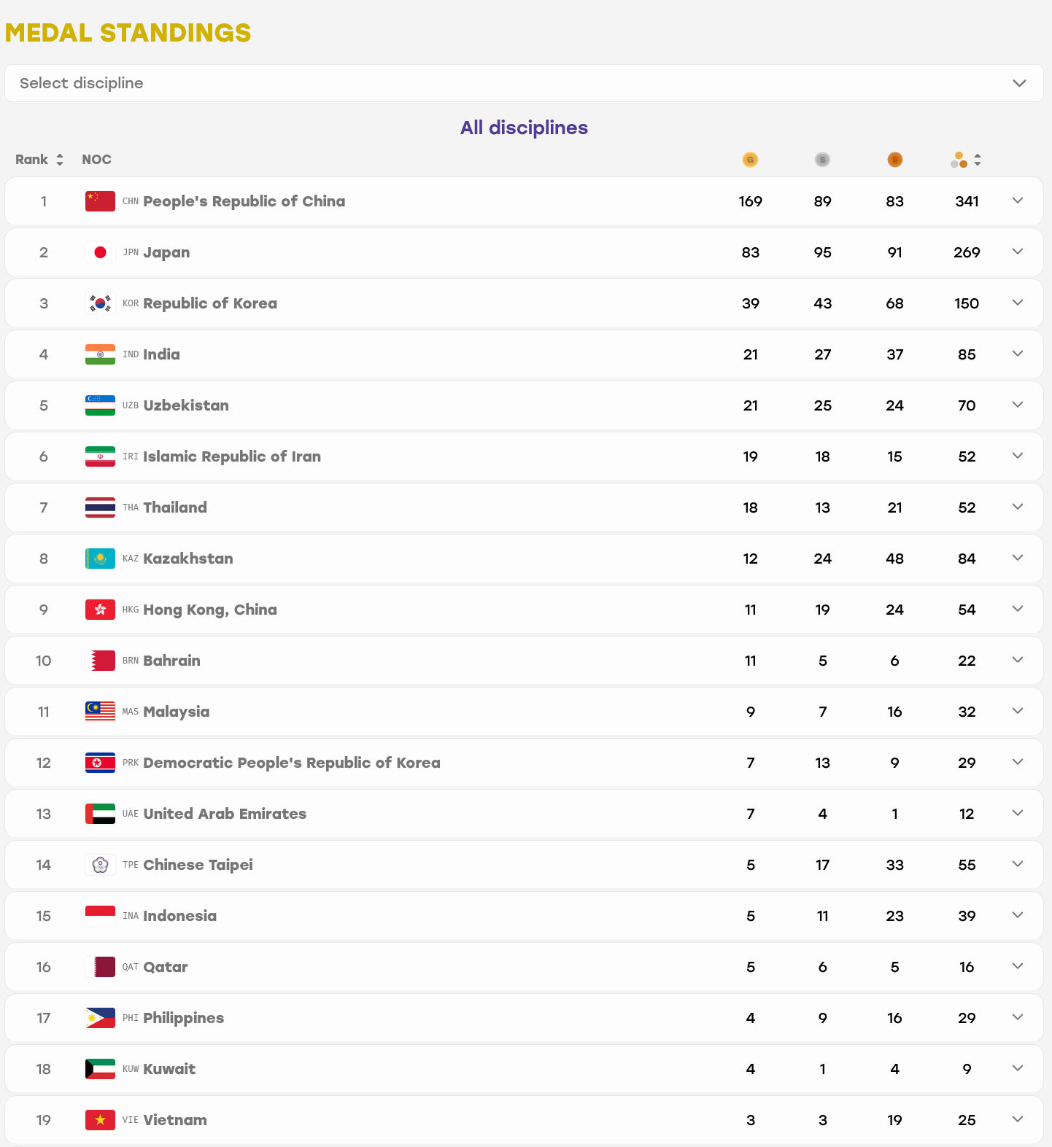Click the Hong Kong flag icon
The height and width of the screenshot is (1147, 1052).
100,610
